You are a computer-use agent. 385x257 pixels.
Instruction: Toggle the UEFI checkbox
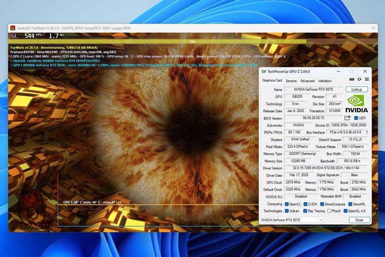coord(356,118)
